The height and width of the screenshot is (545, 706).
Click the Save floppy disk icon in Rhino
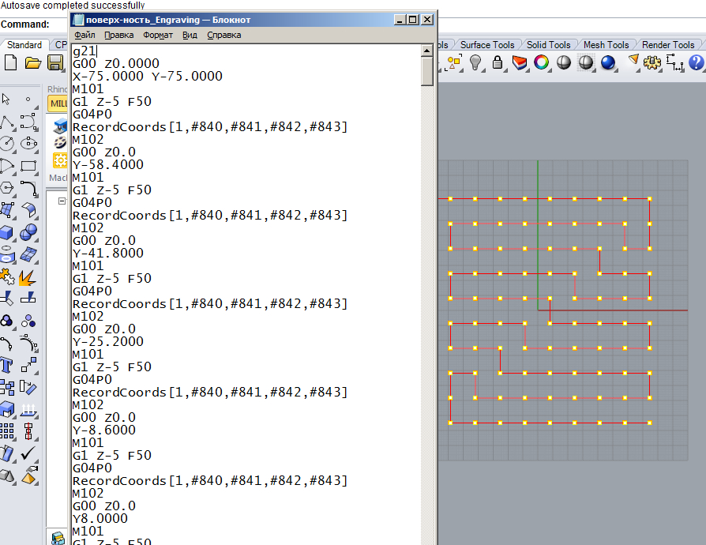coord(55,62)
